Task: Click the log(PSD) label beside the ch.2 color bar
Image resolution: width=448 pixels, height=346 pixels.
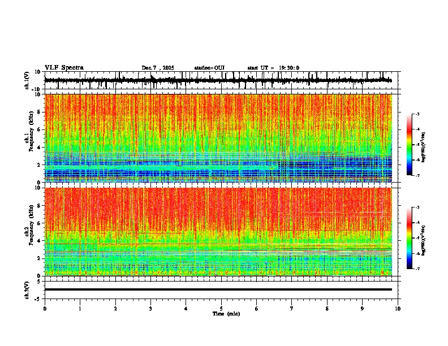Action: pyautogui.click(x=424, y=240)
